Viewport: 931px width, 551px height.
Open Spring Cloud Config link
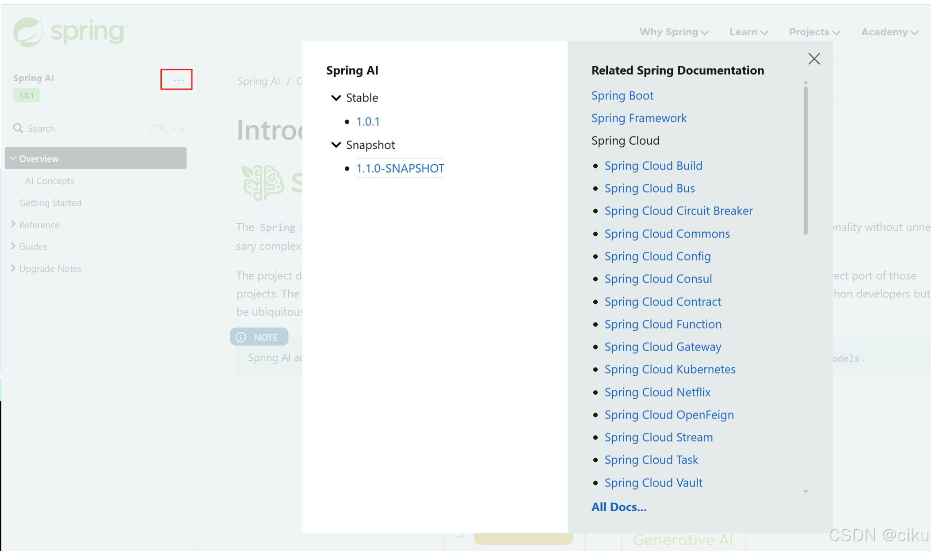click(658, 256)
